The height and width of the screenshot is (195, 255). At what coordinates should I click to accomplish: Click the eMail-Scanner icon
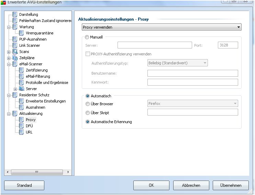click(x=15, y=64)
